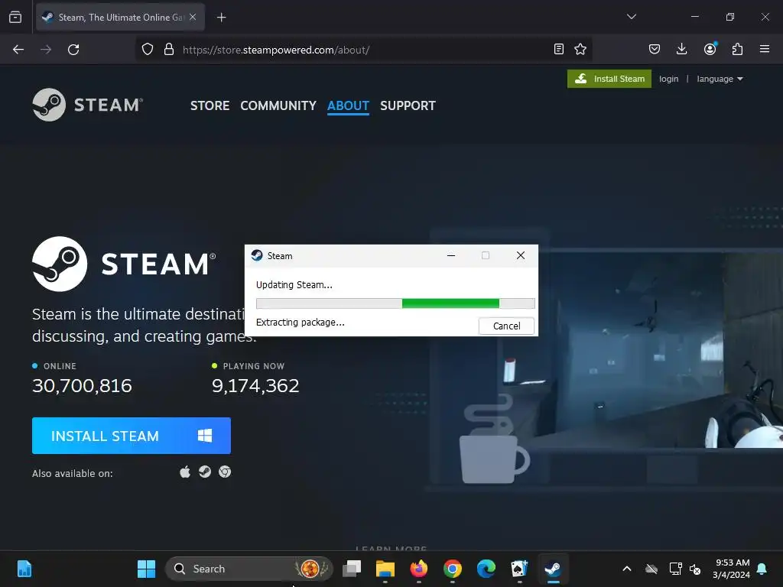Viewport: 783px width, 587px height.
Task: Open the STORE menu
Action: [210, 105]
